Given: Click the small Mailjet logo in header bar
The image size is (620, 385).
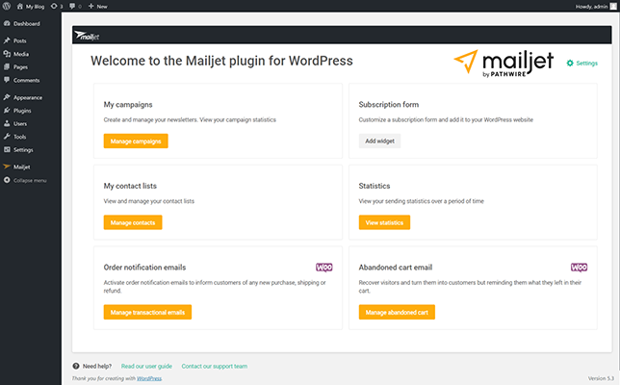Looking at the screenshot, I should [87, 36].
